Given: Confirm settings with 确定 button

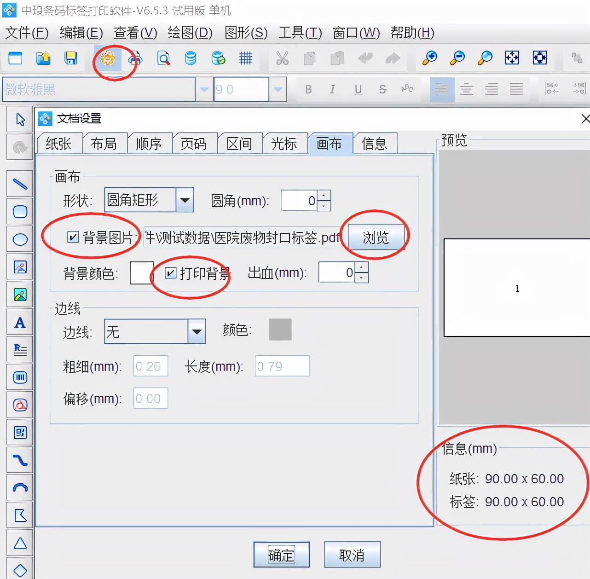Looking at the screenshot, I should click(x=281, y=555).
